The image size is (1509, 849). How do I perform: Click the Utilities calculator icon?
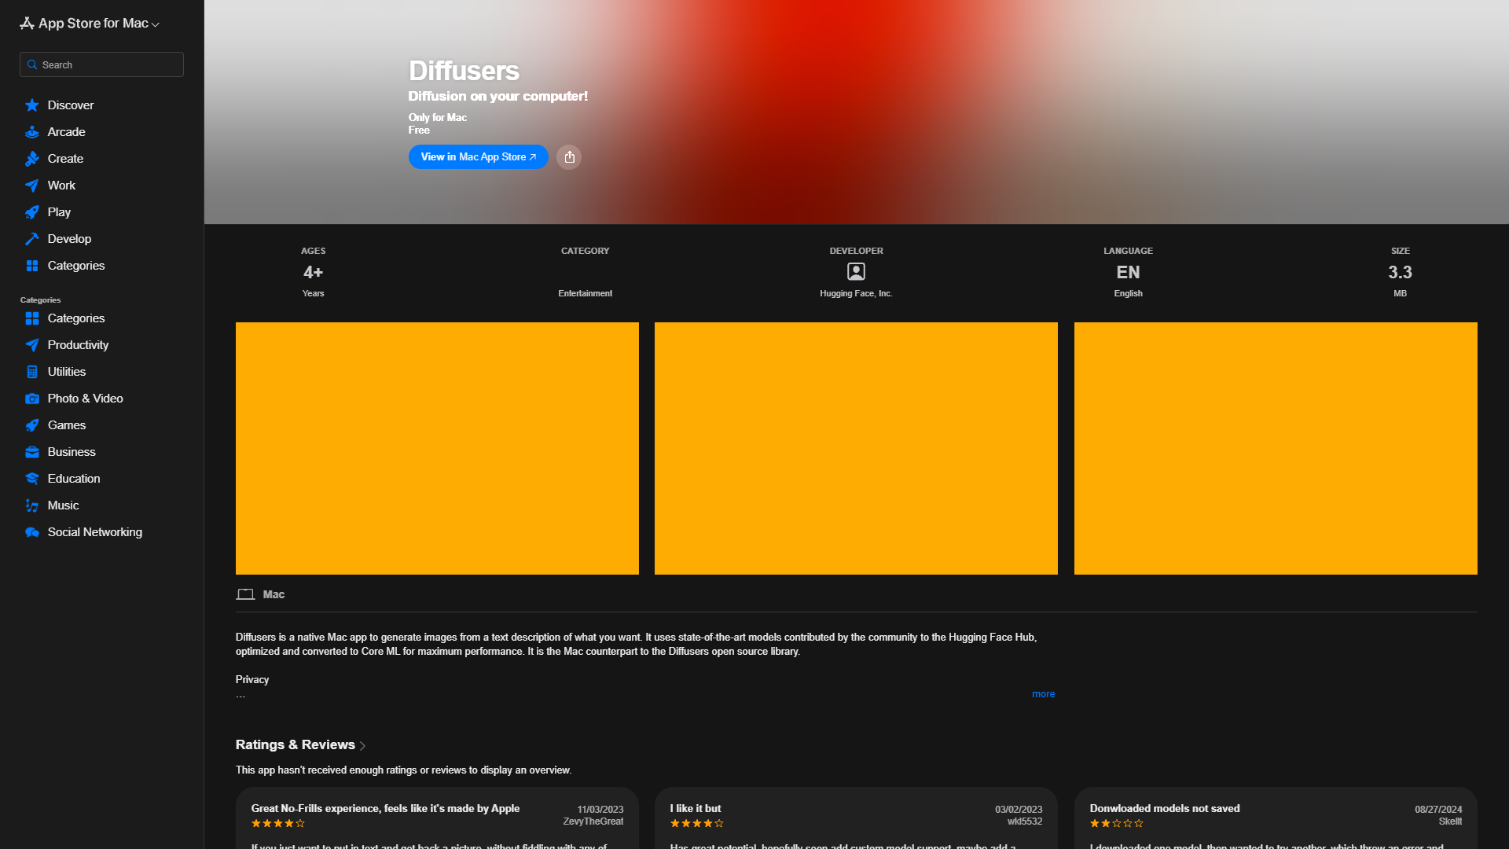(x=32, y=372)
